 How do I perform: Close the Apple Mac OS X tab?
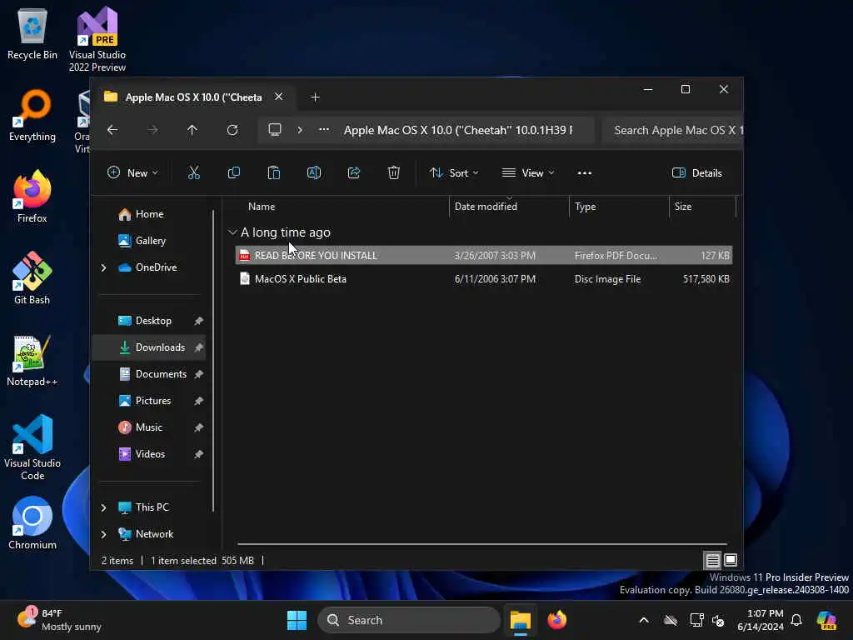[x=278, y=97]
